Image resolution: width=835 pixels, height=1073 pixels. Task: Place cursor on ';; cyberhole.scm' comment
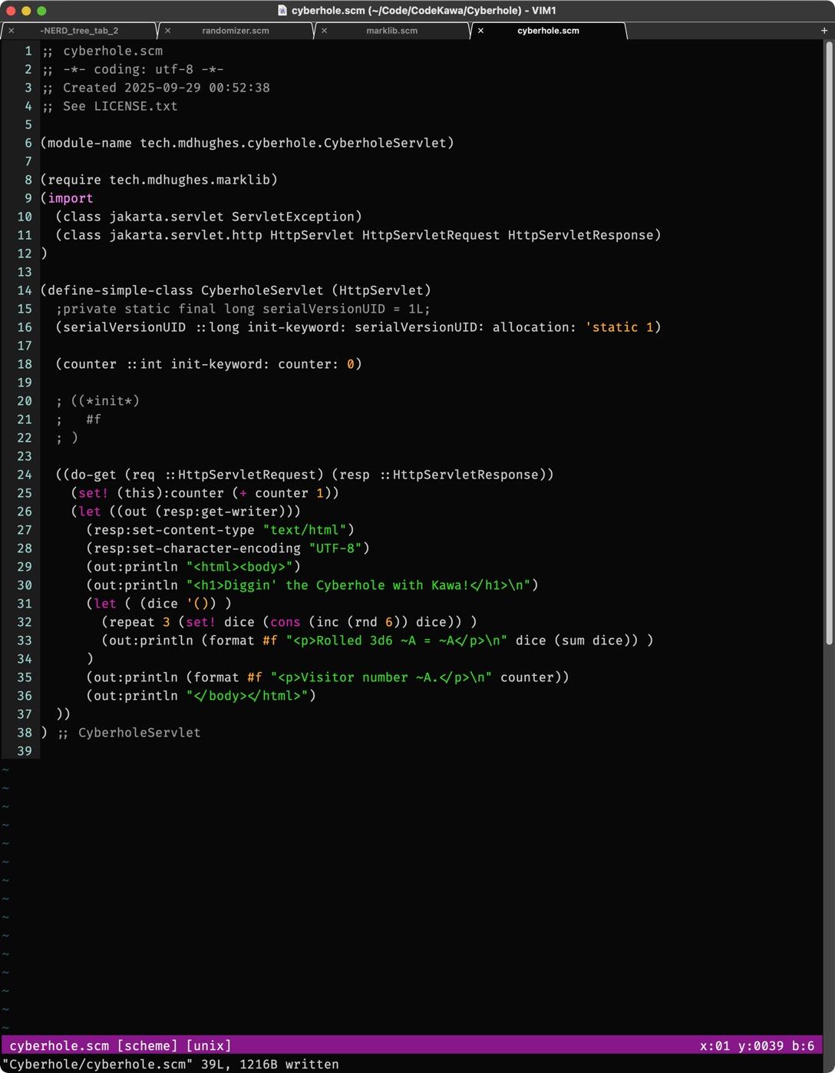pyautogui.click(x=101, y=51)
